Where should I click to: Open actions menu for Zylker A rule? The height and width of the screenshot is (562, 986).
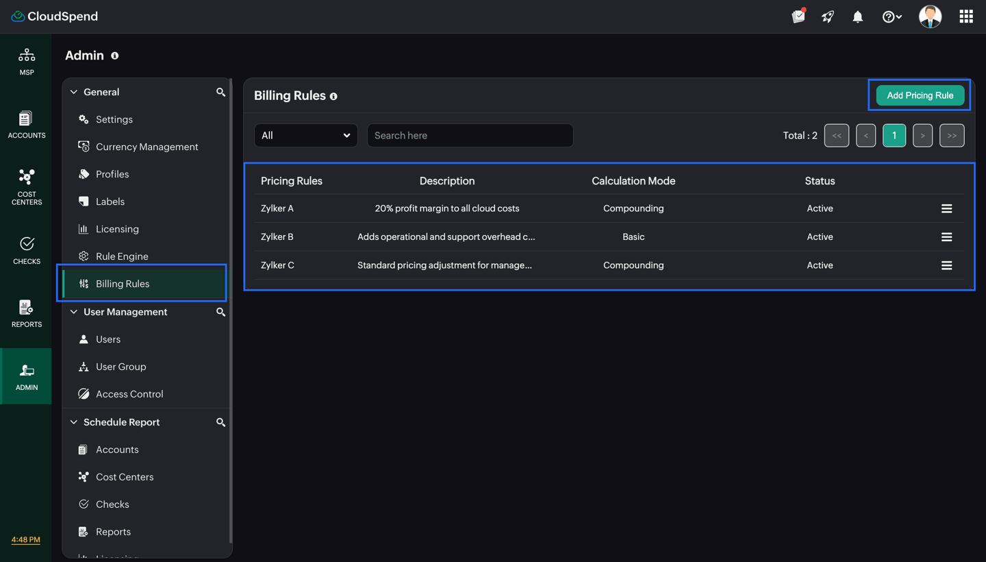click(x=946, y=208)
